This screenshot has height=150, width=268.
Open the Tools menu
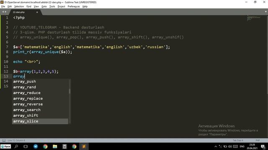pyautogui.click(x=52, y=7)
